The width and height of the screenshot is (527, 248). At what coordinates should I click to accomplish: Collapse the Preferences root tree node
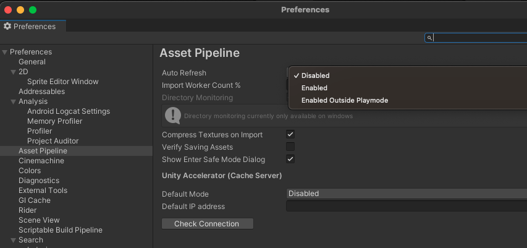click(5, 52)
